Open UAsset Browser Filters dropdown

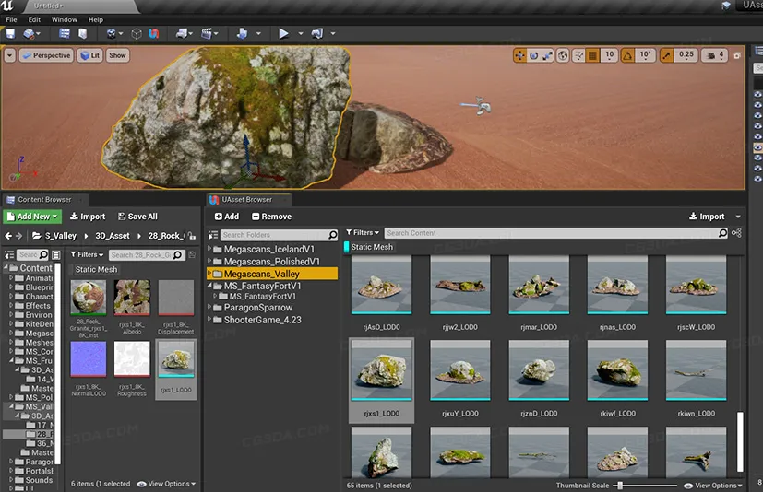click(363, 233)
